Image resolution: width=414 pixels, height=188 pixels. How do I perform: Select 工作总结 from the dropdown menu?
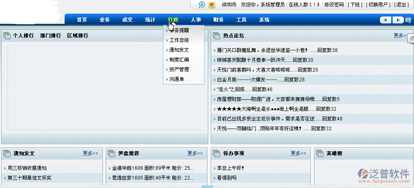click(179, 40)
